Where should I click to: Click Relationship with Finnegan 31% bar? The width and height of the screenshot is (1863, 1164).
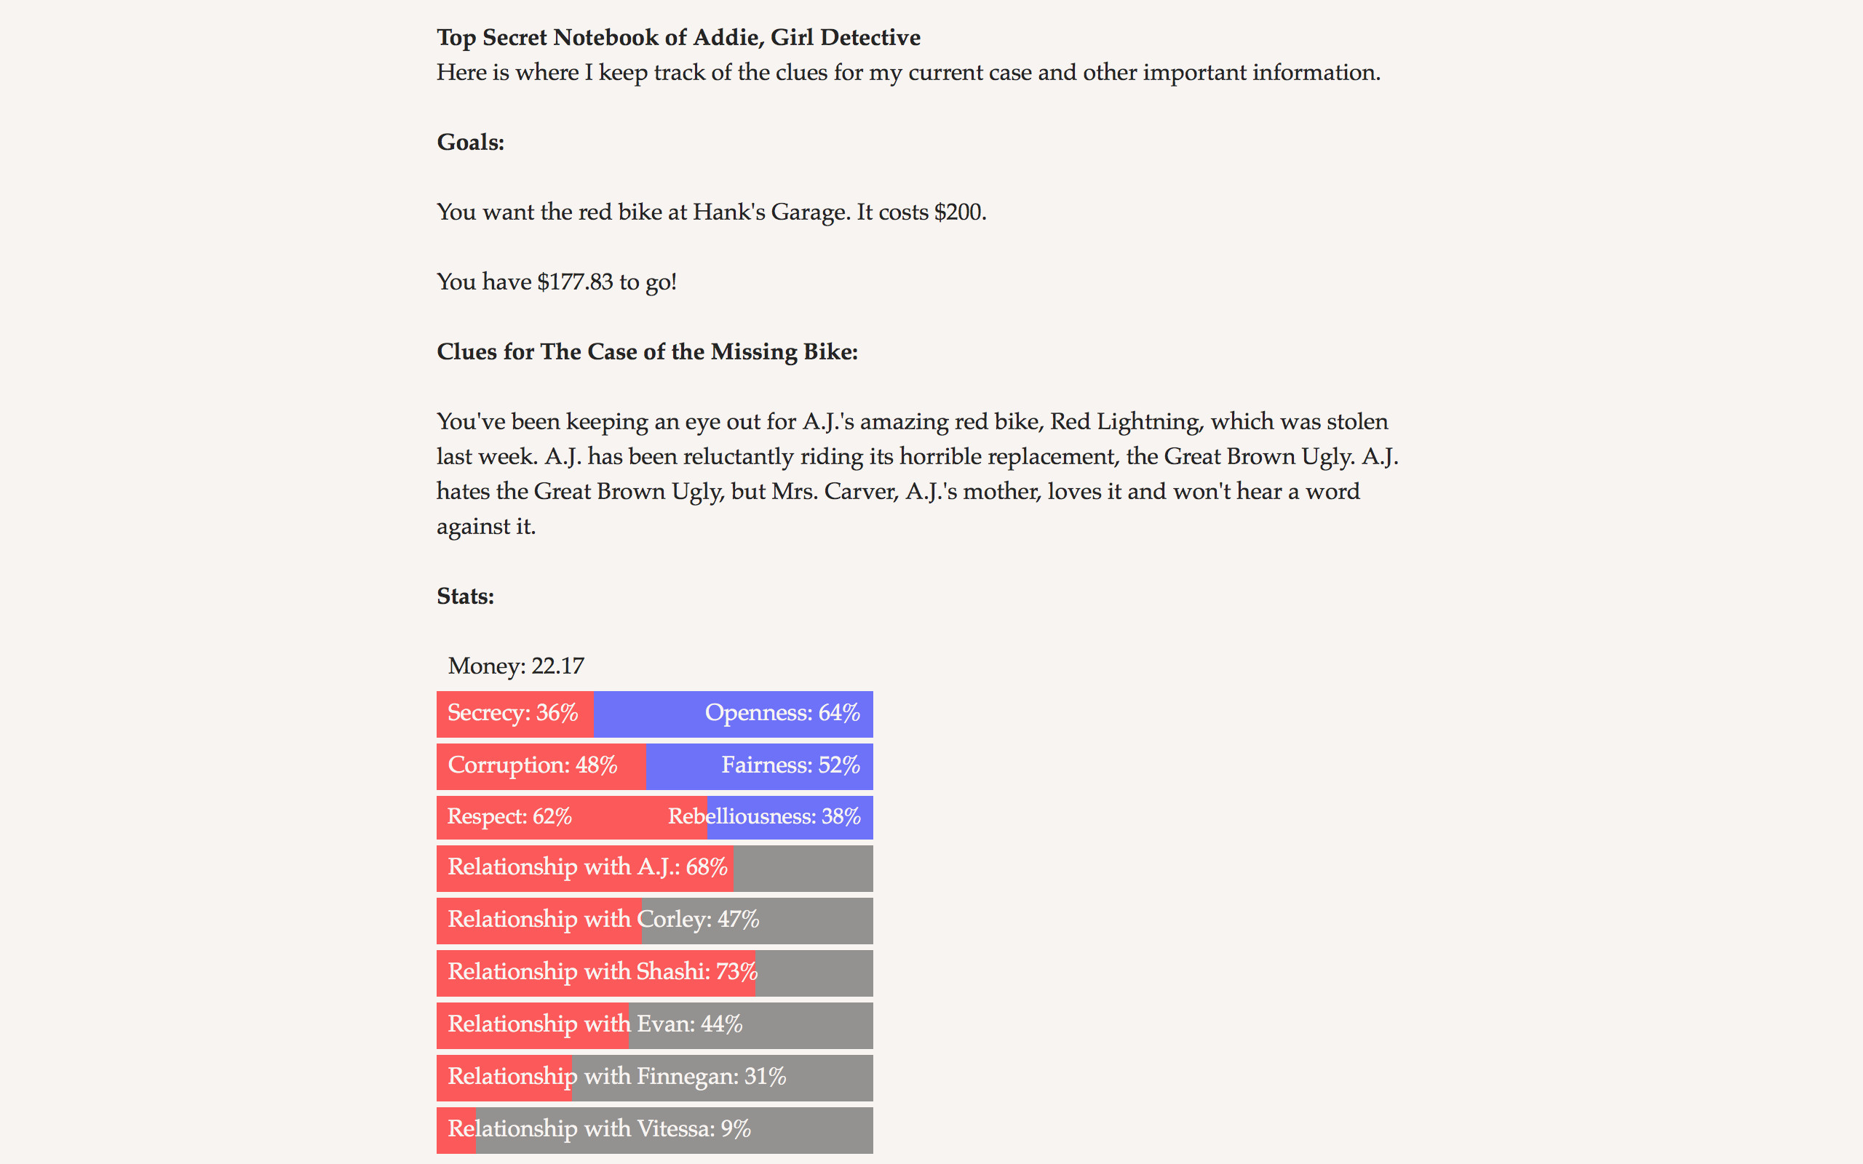point(654,1077)
